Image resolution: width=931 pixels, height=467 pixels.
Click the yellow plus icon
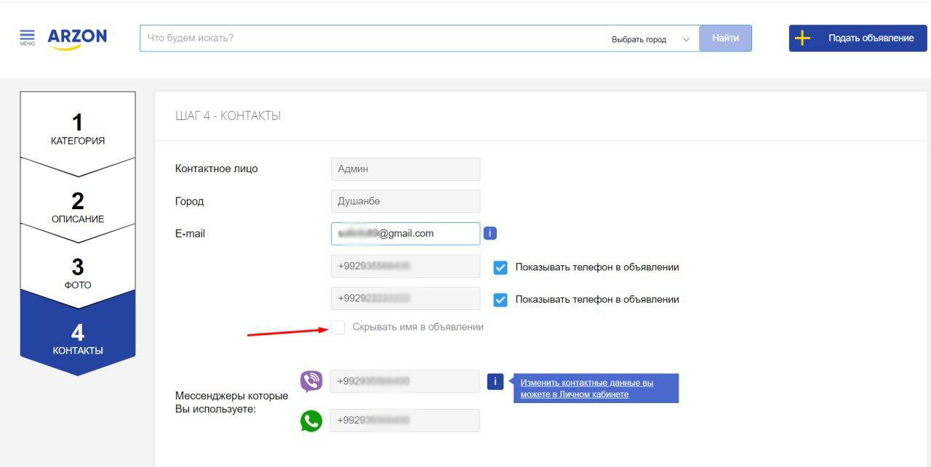802,38
